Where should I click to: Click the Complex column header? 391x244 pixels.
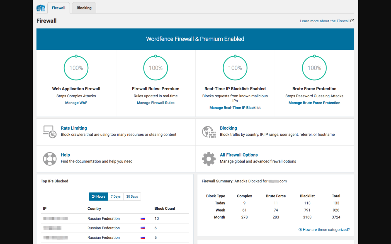tap(244, 196)
